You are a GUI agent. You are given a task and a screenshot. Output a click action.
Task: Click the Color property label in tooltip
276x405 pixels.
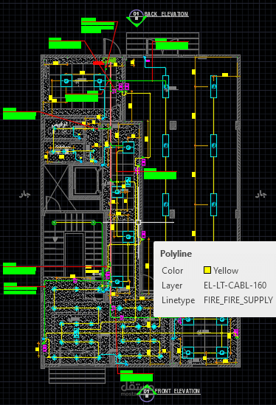173,271
